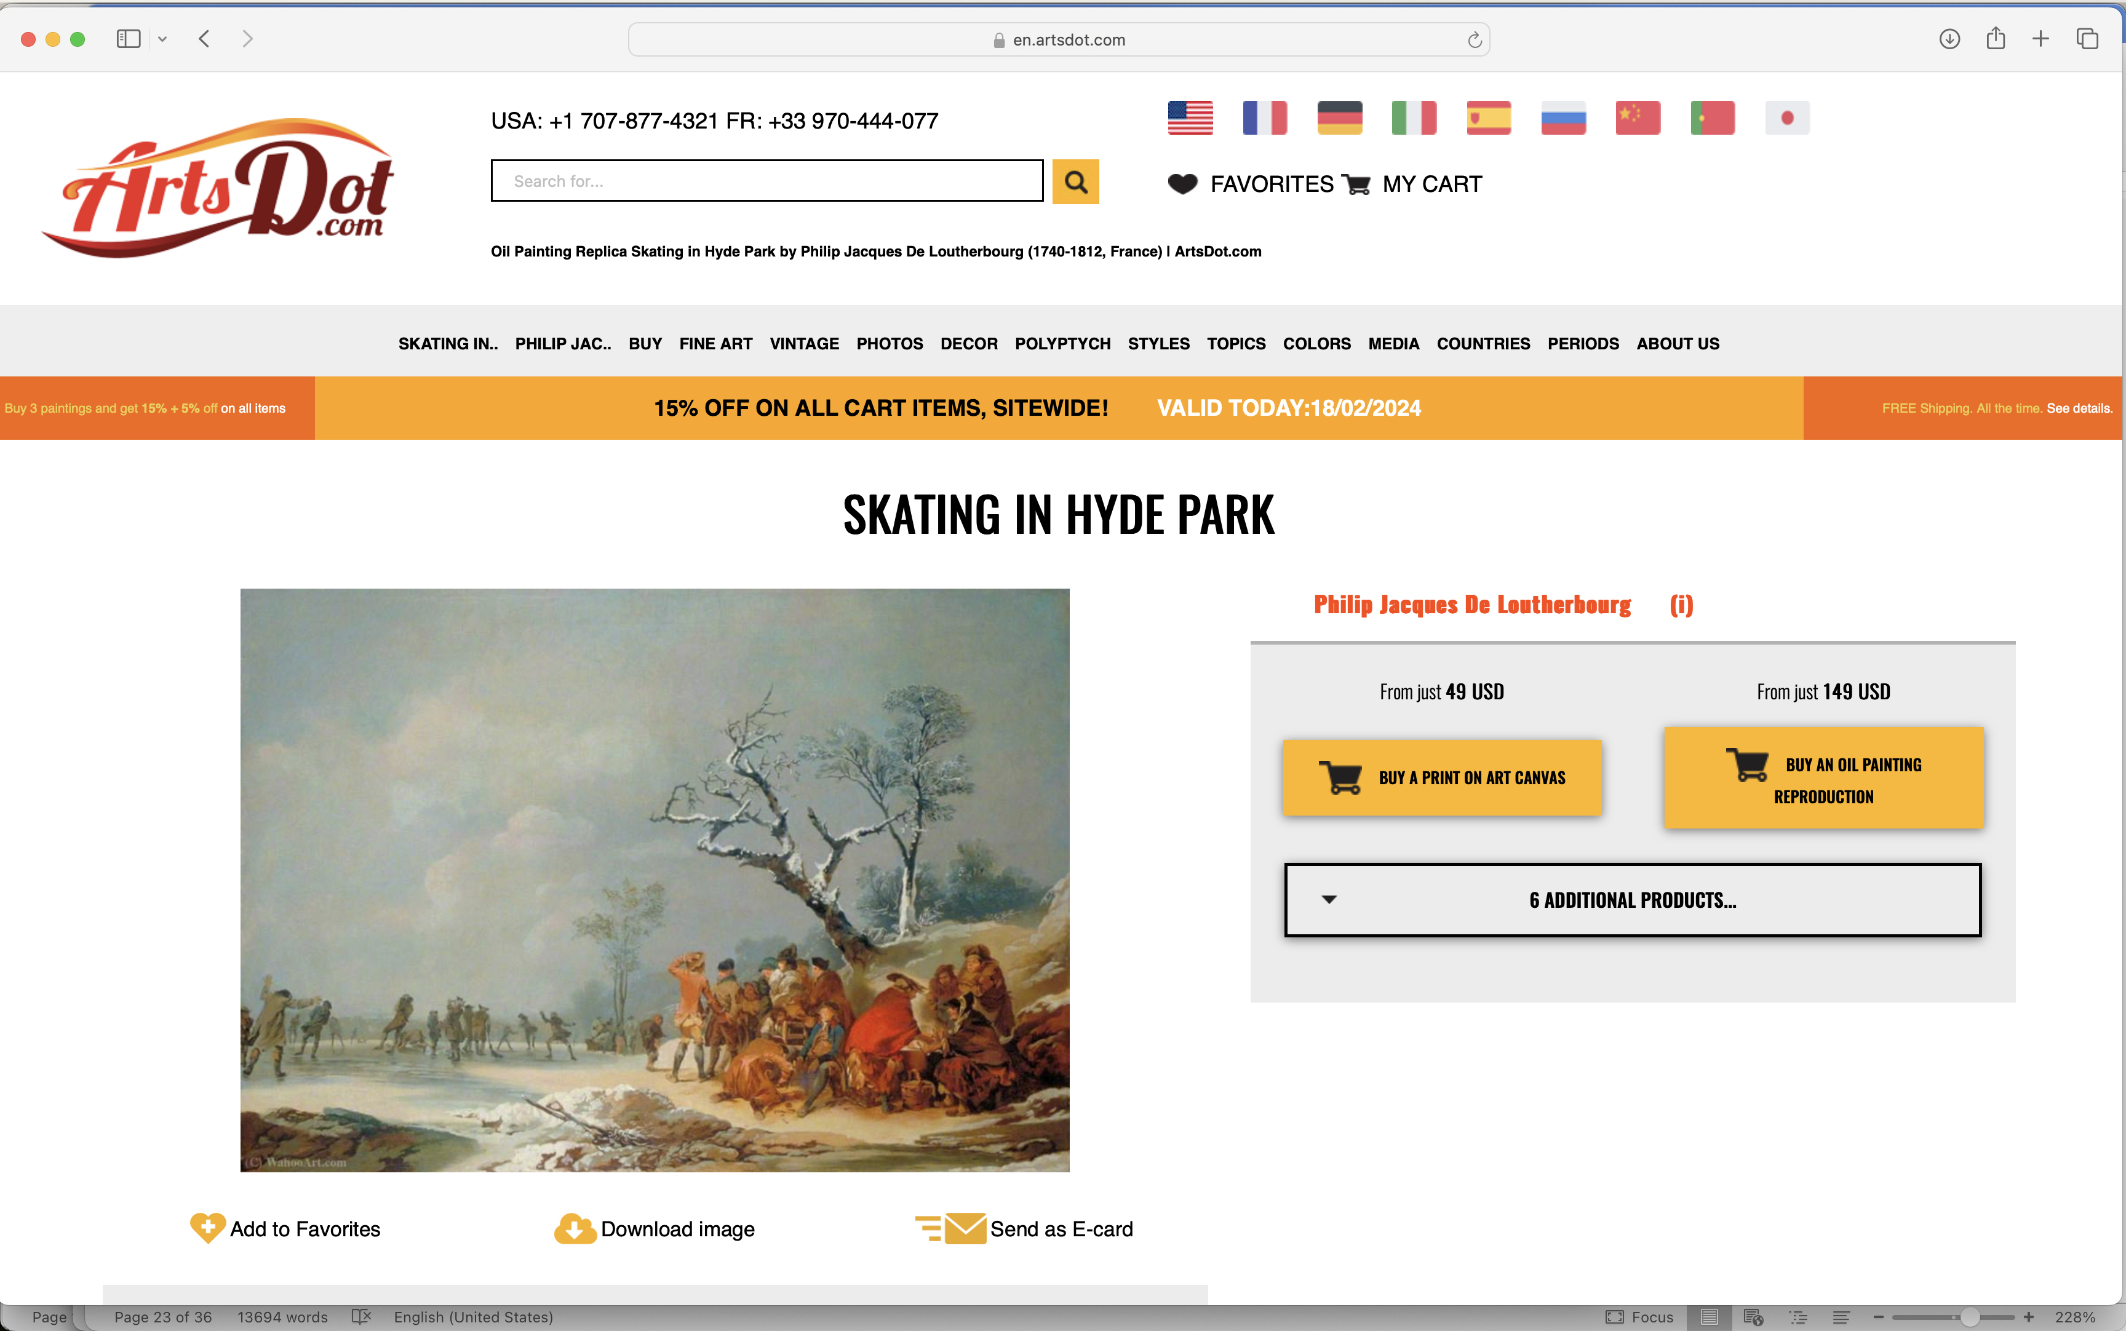Click the Skating in Hyde Park painting image
Viewport: 2126px width, 1331px height.
[655, 880]
